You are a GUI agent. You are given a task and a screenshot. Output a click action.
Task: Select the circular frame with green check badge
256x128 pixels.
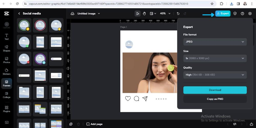click(24, 42)
